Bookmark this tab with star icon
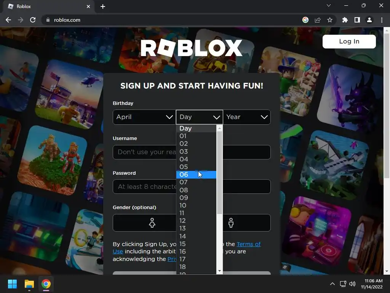The width and height of the screenshot is (390, 293). click(330, 20)
